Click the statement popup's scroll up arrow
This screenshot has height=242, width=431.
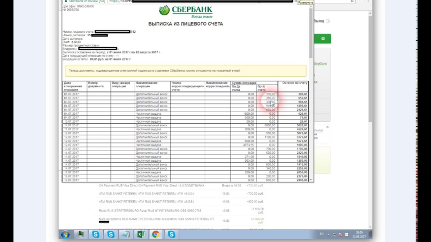311,6
